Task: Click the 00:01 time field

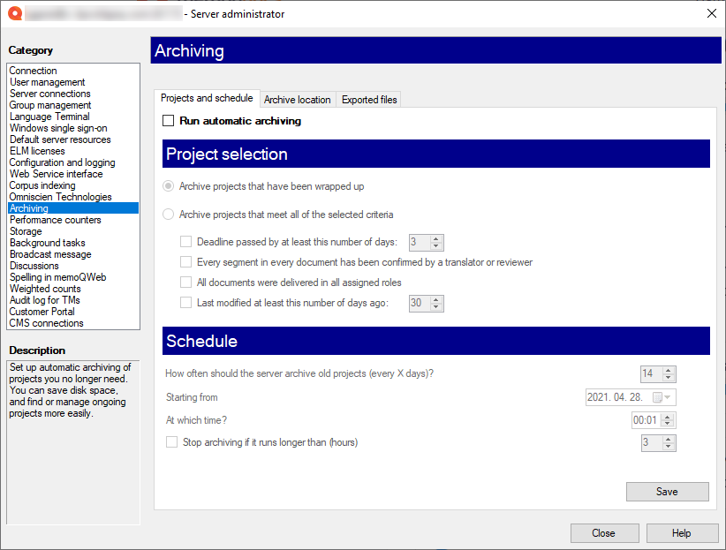Action: click(647, 420)
